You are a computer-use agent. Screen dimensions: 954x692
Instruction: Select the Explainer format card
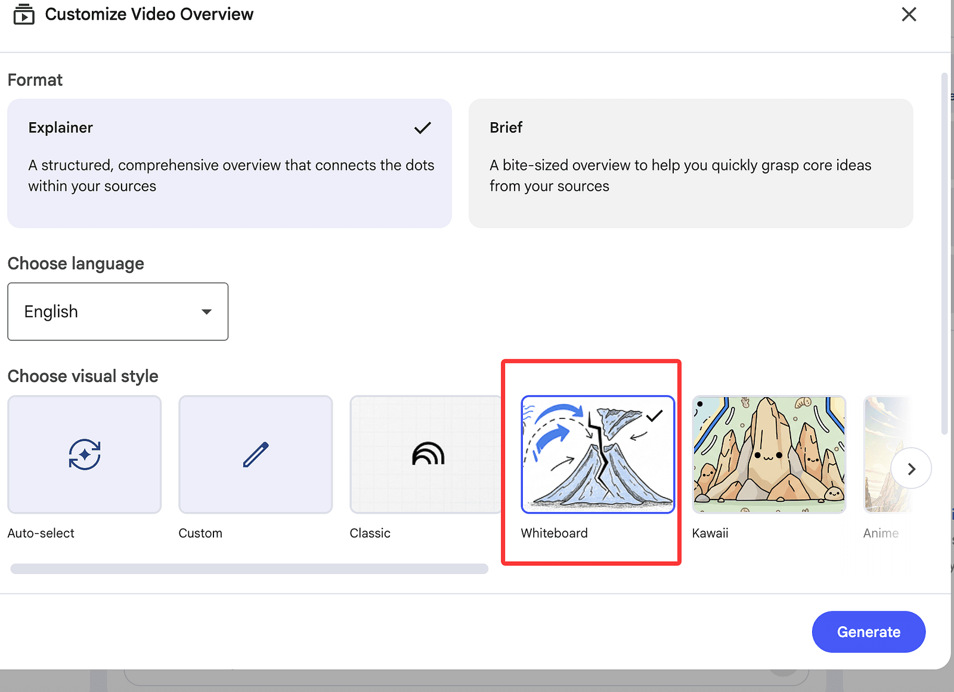229,163
